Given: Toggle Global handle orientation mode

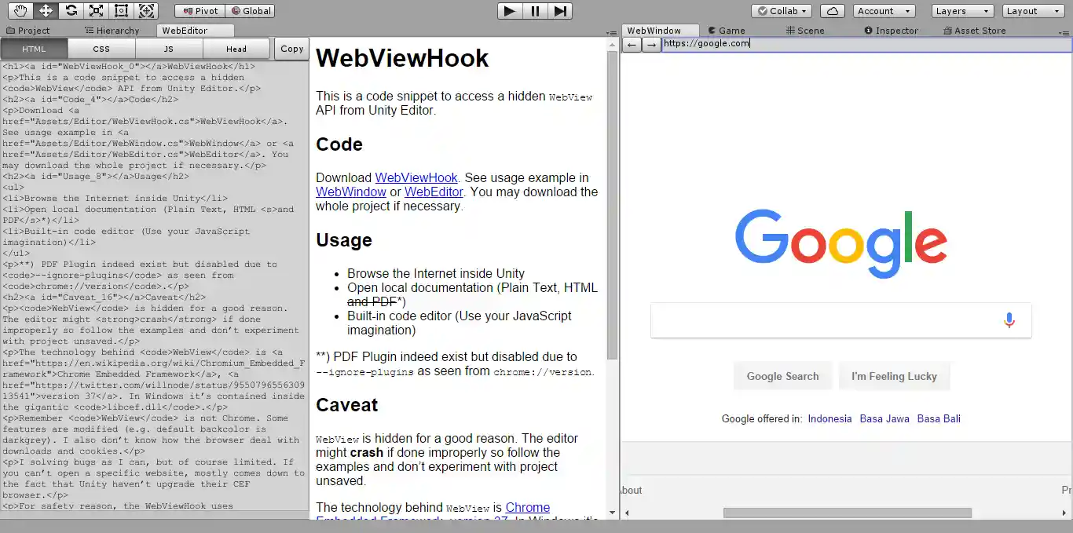Looking at the screenshot, I should click(x=251, y=10).
